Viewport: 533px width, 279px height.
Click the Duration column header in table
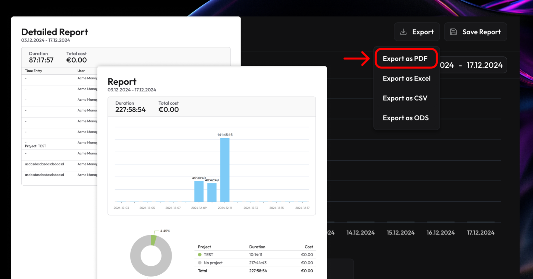coord(257,247)
